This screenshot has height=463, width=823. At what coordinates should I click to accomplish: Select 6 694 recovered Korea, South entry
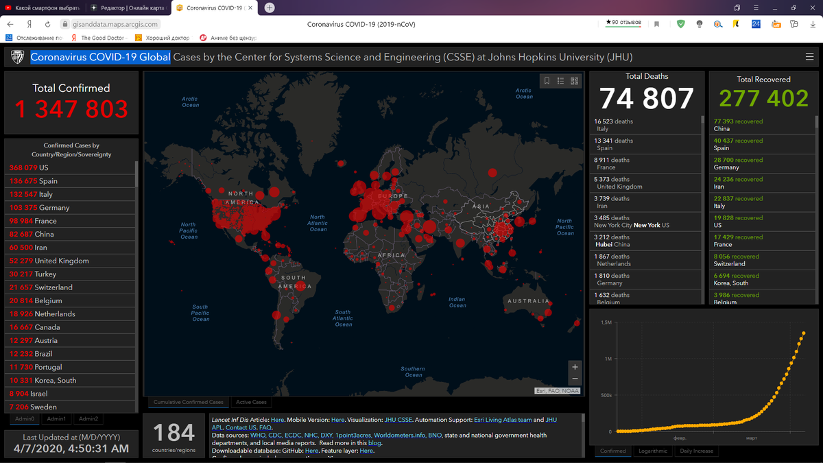[x=763, y=279]
